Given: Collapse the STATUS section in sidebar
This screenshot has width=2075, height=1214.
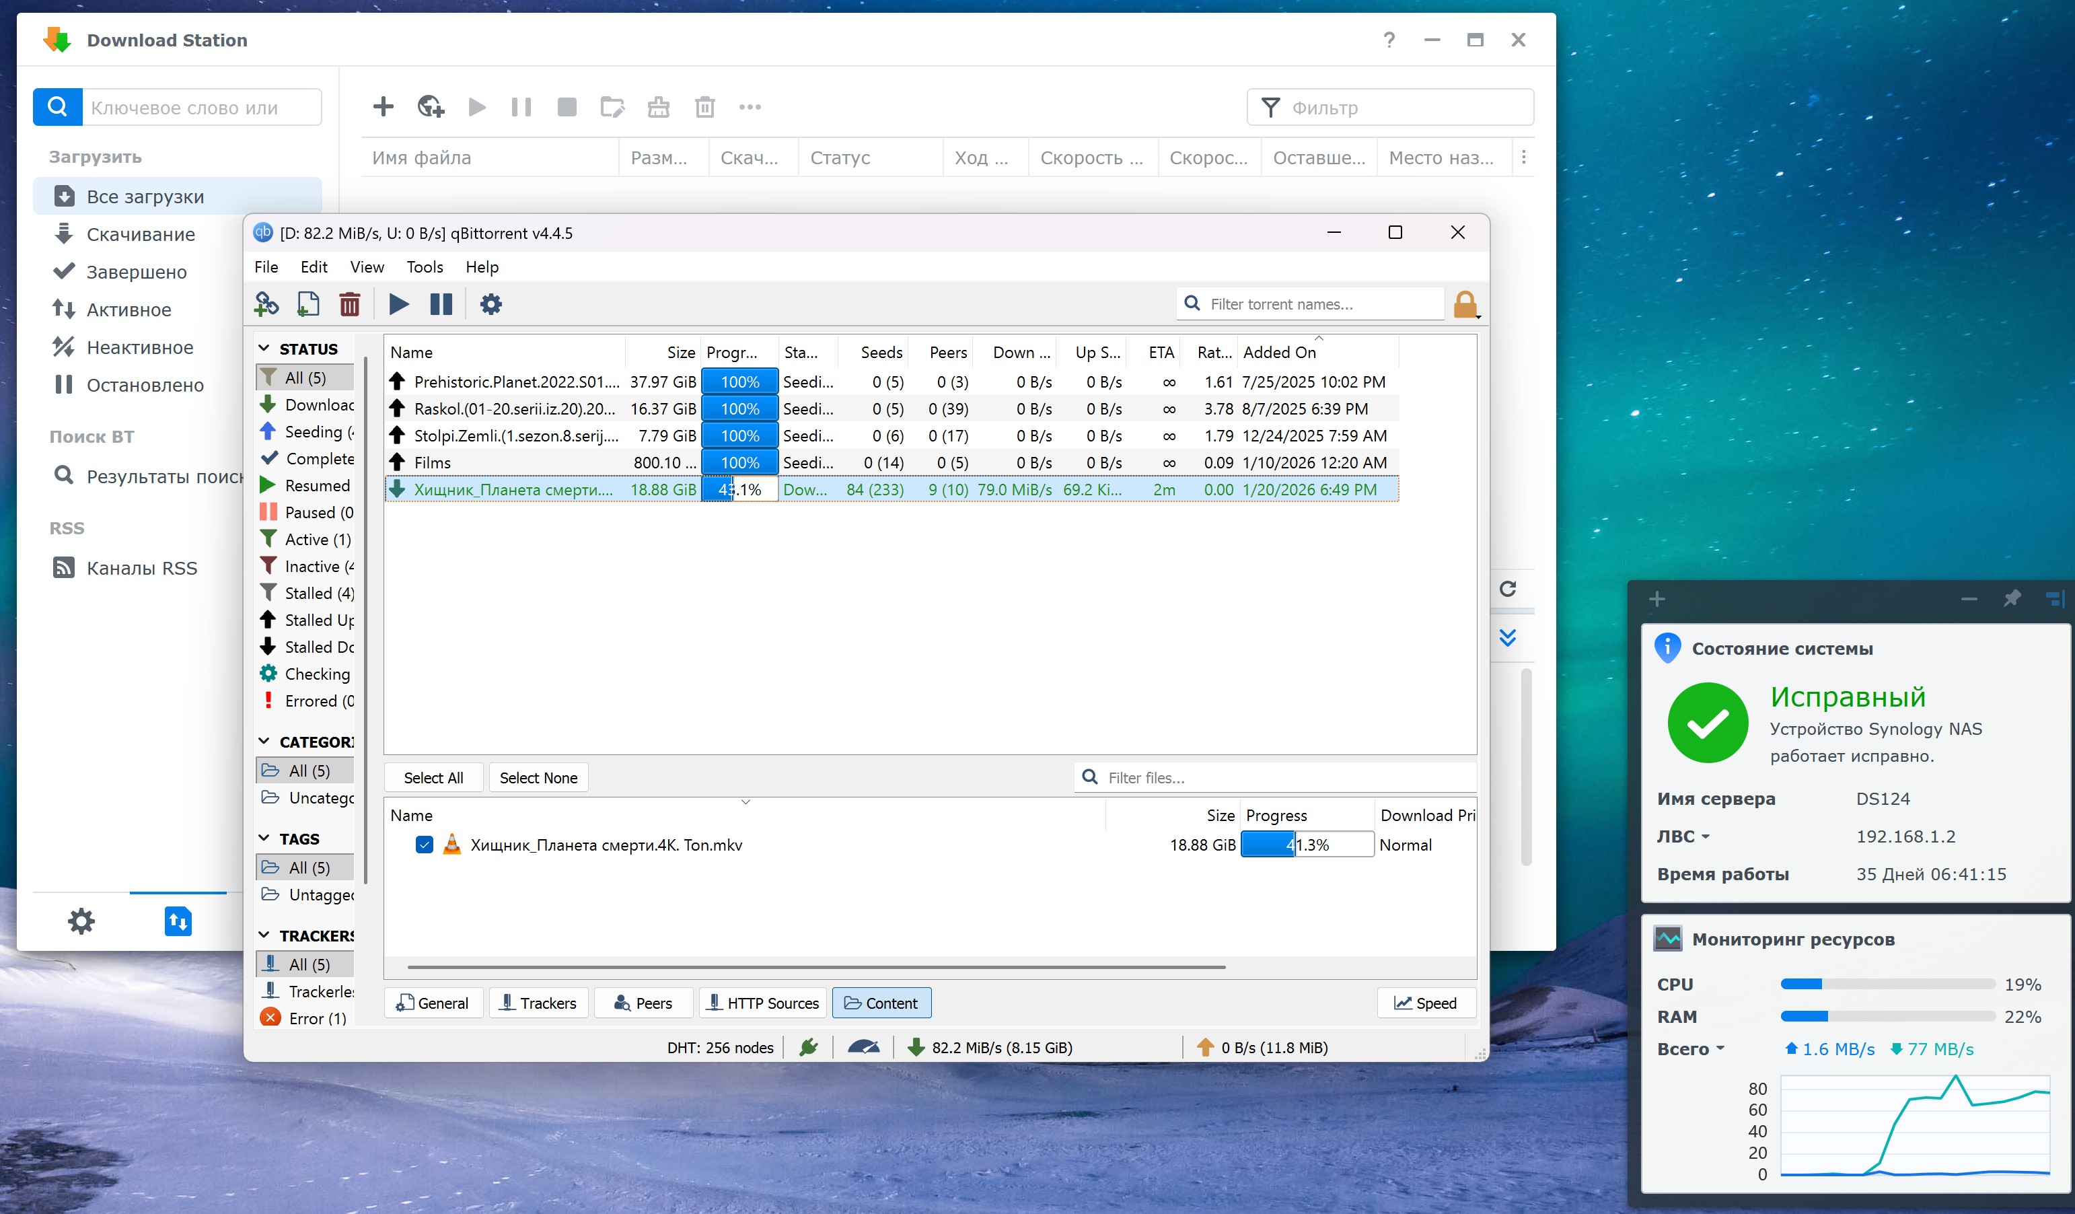Looking at the screenshot, I should click(x=264, y=349).
